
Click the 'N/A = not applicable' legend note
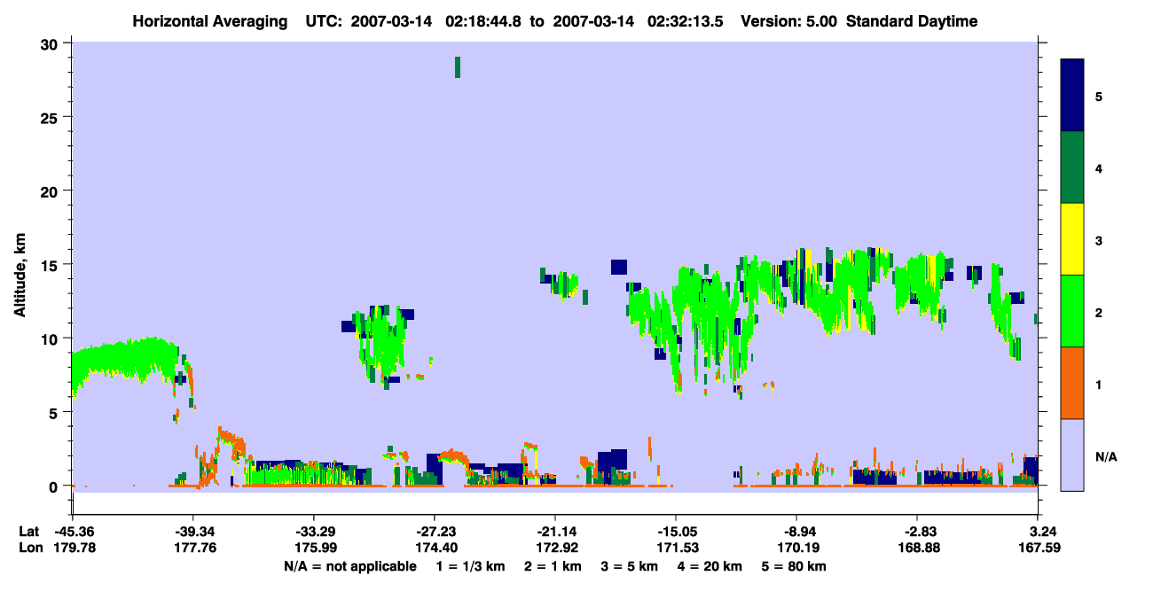tap(350, 566)
